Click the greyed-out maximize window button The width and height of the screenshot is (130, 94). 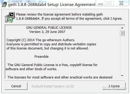click(109, 3)
